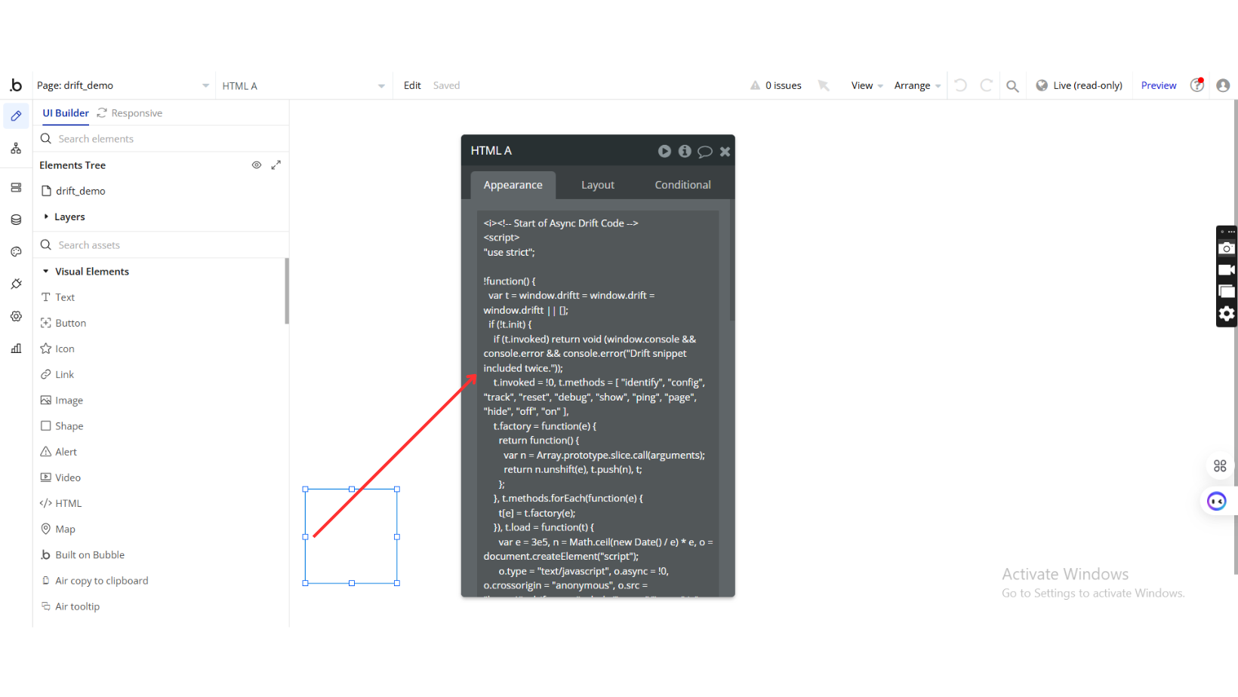The image size is (1238, 697).
Task: Select the Conditional tab in HTML A panel
Action: 682,185
